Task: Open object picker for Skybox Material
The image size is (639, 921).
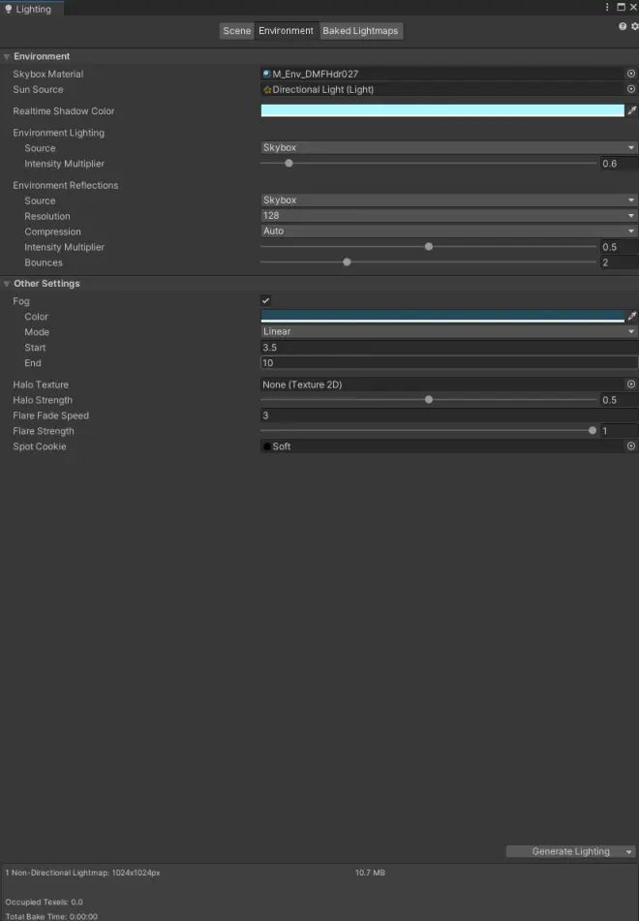Action: pos(631,74)
